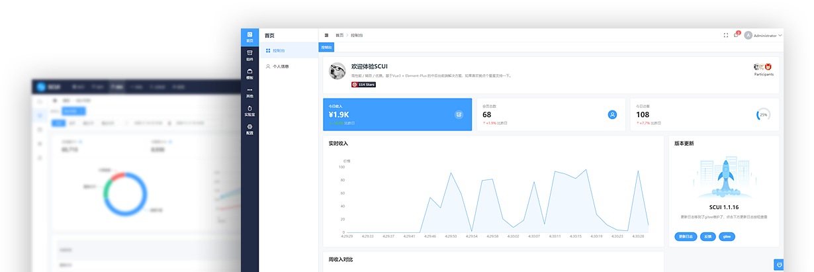
Task: Open the 配置 settings section
Action: tap(249, 129)
